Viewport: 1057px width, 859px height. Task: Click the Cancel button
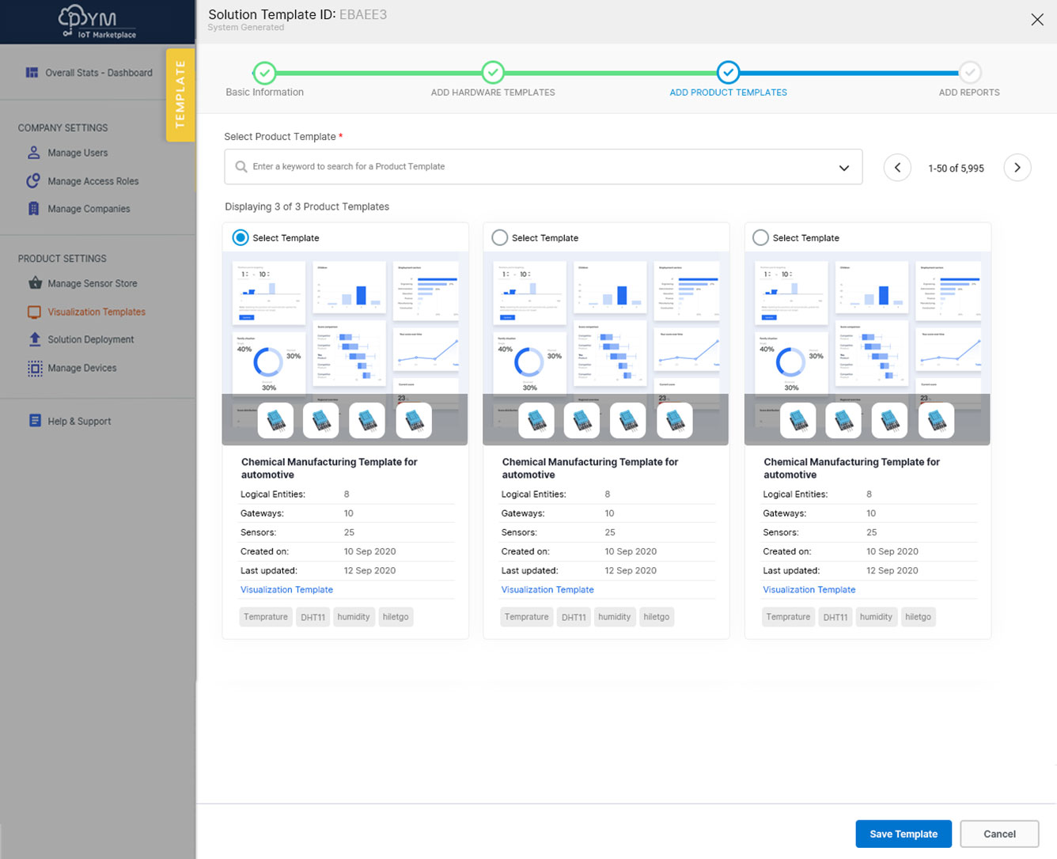[x=999, y=834]
